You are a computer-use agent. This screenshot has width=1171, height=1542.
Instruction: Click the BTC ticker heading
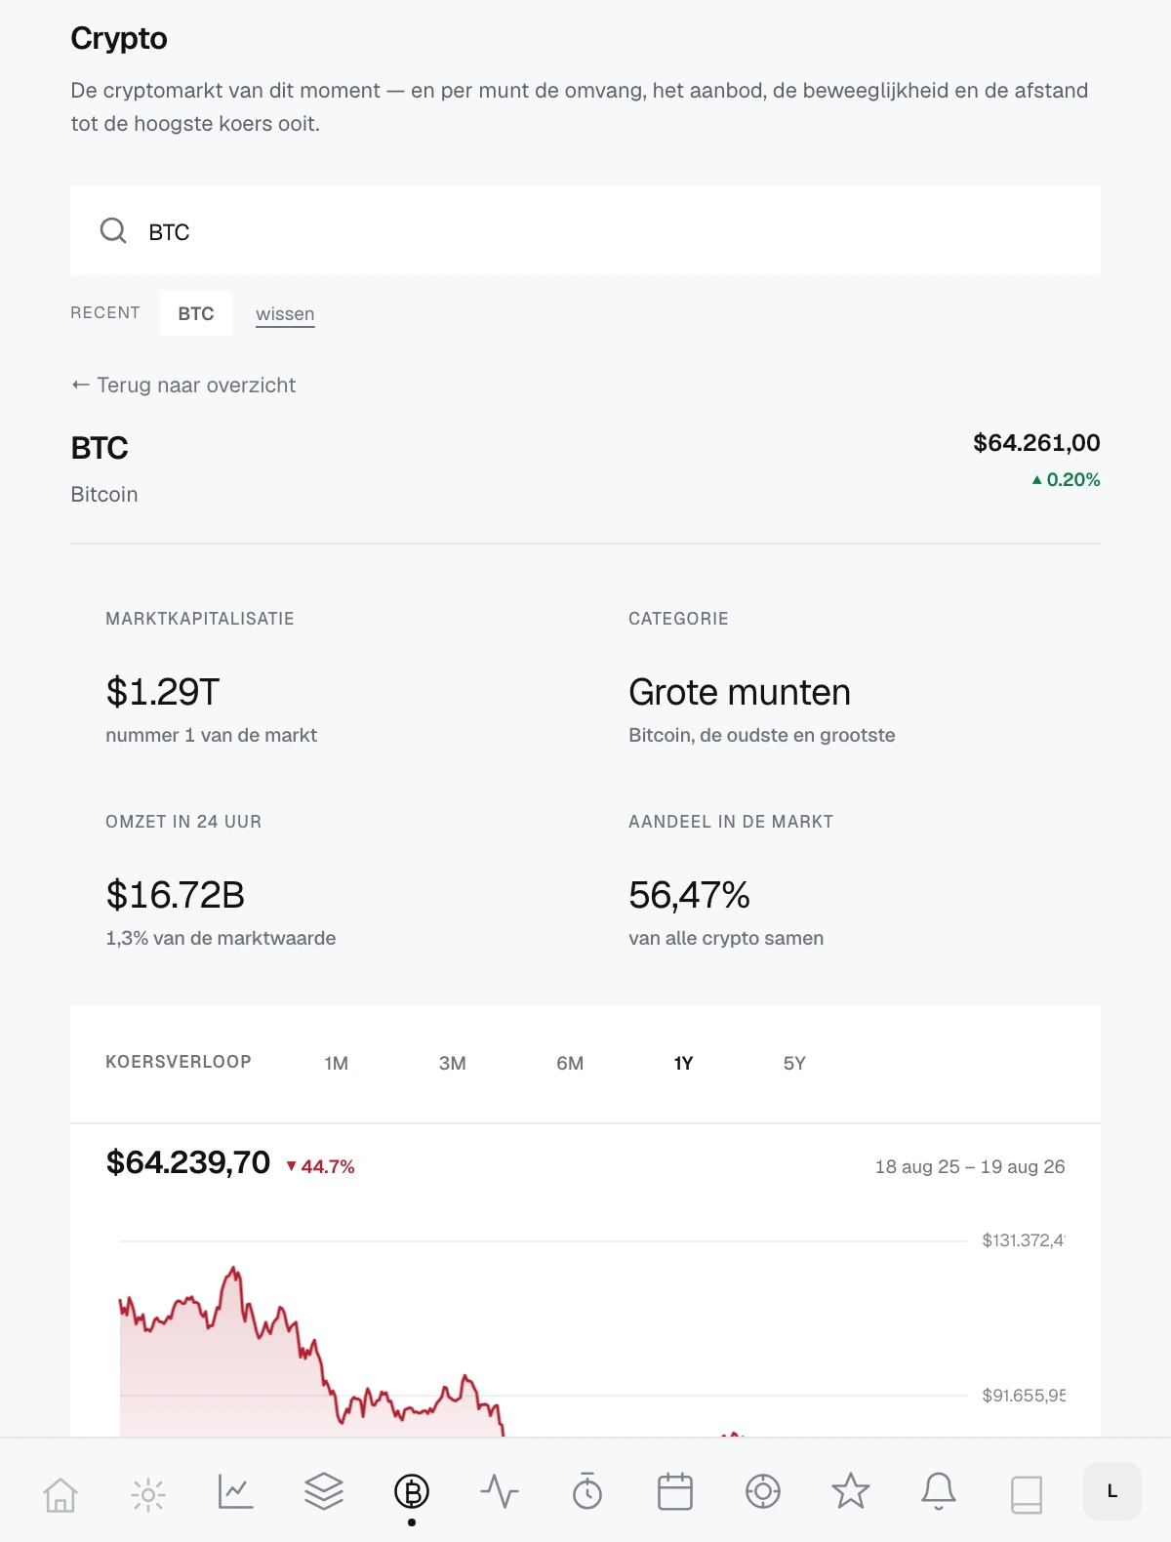100,448
